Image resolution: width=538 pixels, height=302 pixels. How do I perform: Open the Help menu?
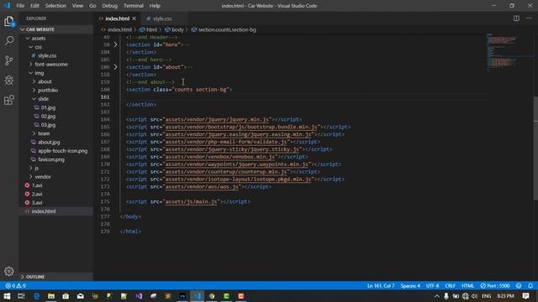pos(155,6)
